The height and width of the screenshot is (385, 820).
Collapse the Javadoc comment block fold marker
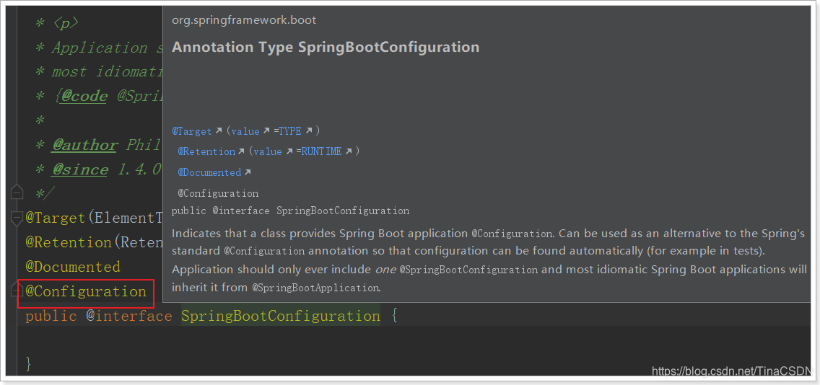(x=17, y=193)
